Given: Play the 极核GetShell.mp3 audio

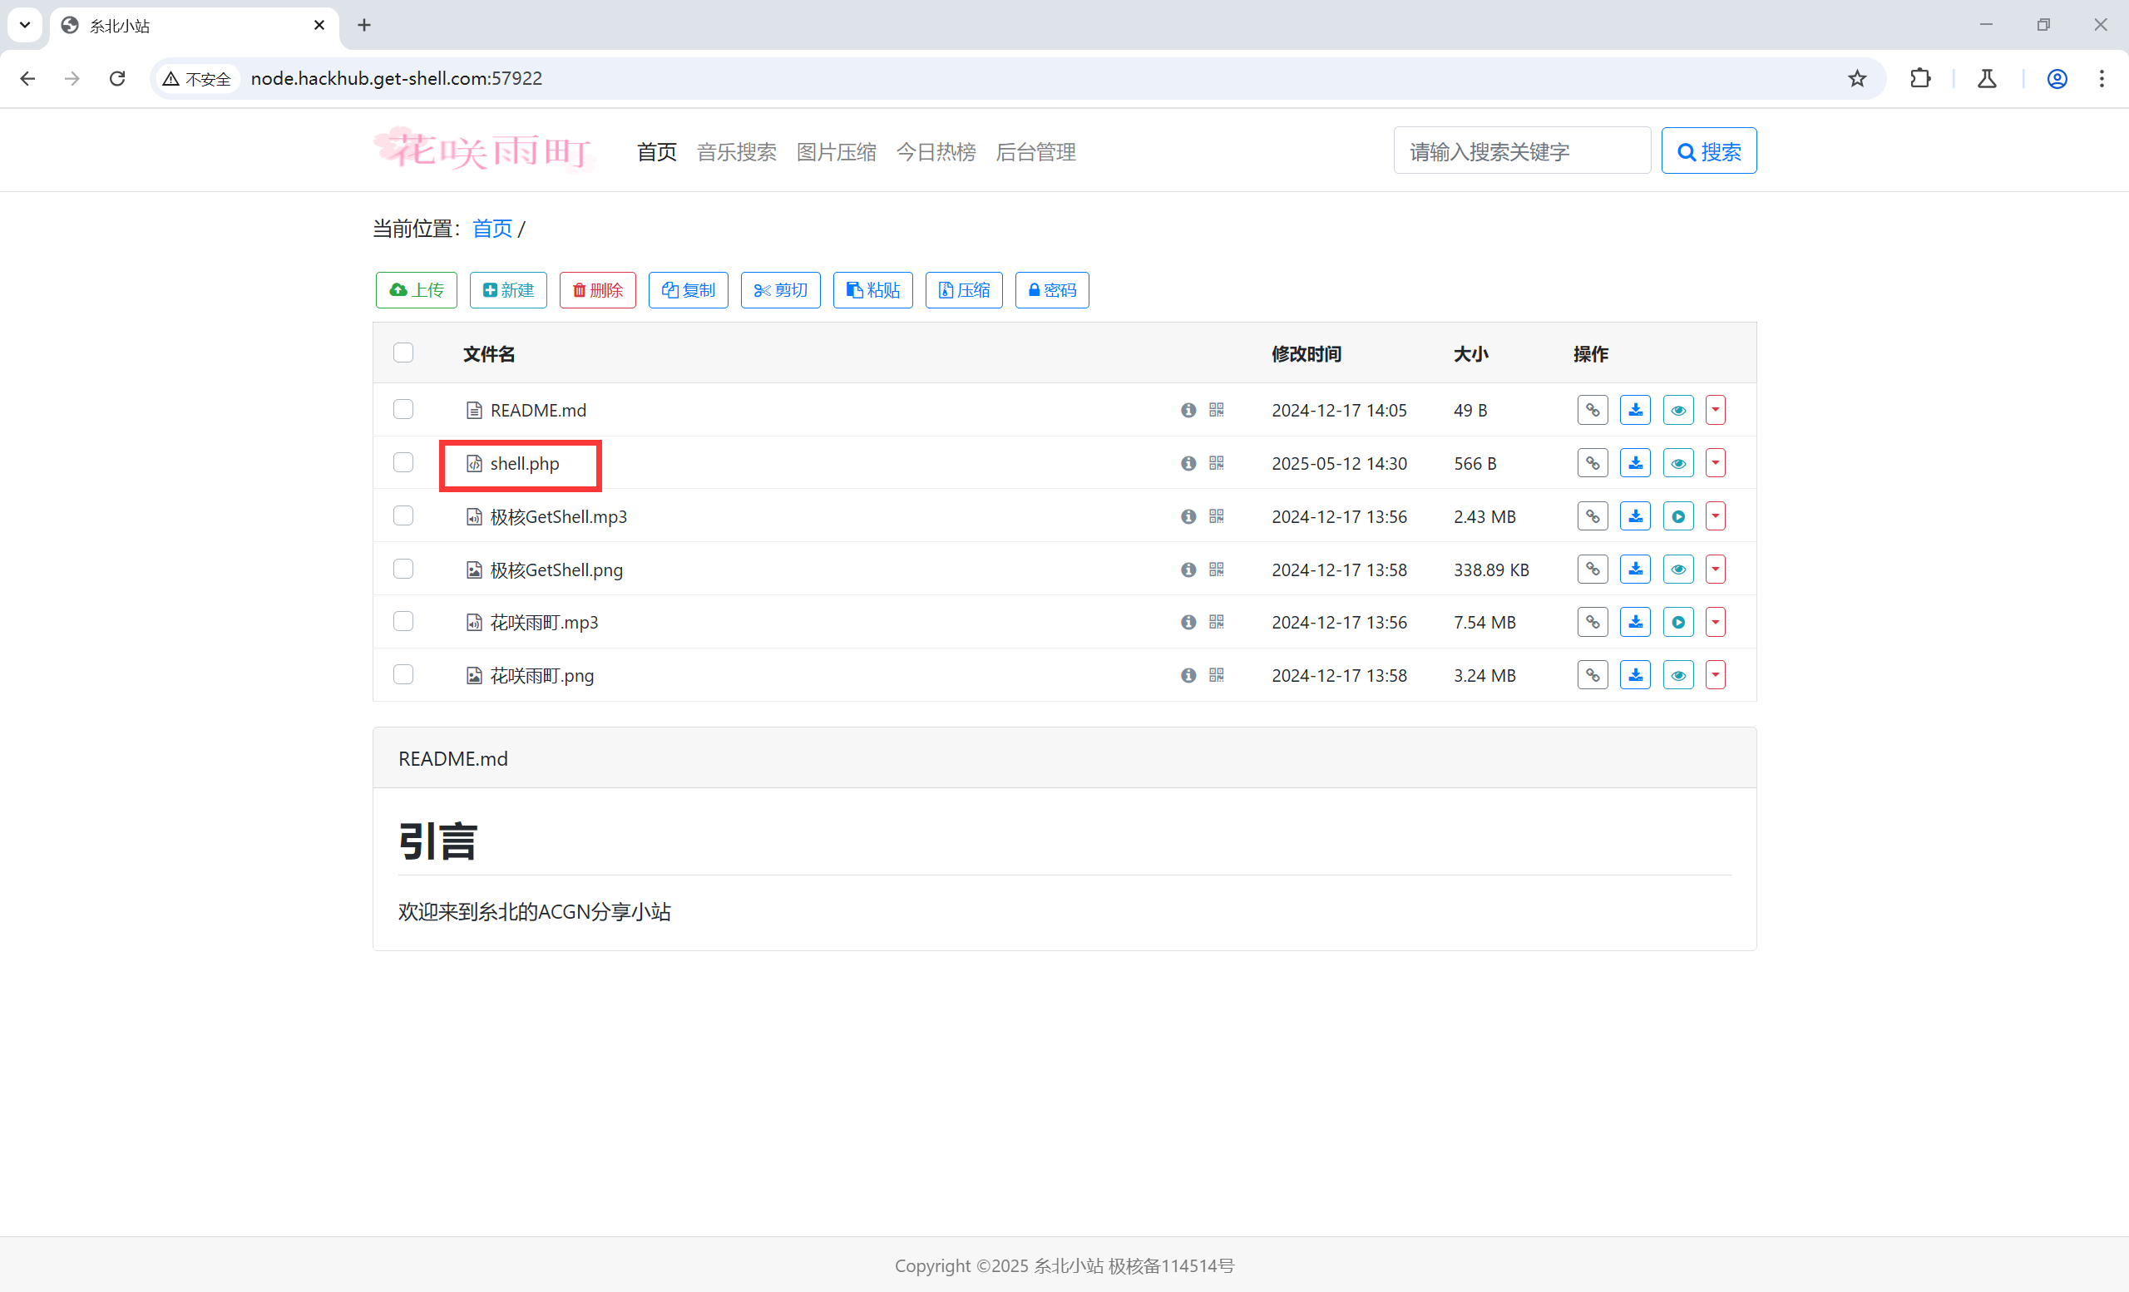Looking at the screenshot, I should [x=1678, y=515].
